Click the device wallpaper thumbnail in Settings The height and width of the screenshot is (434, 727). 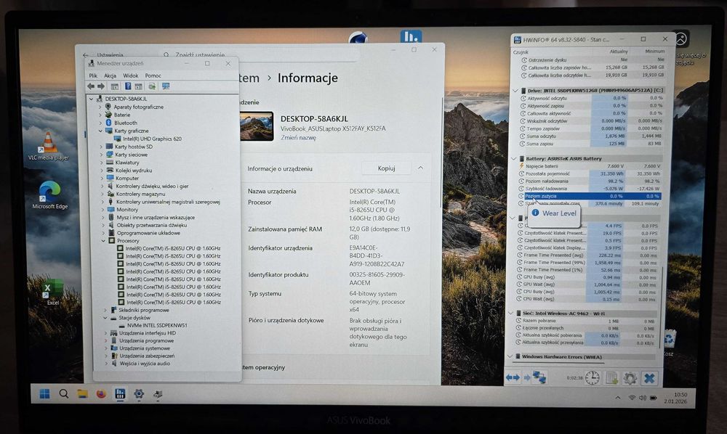click(257, 126)
